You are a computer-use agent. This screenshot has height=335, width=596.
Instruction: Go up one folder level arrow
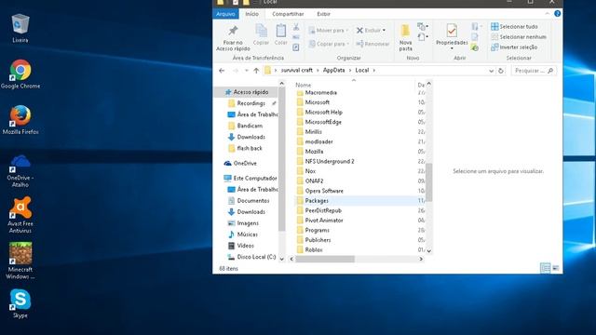pyautogui.click(x=256, y=71)
